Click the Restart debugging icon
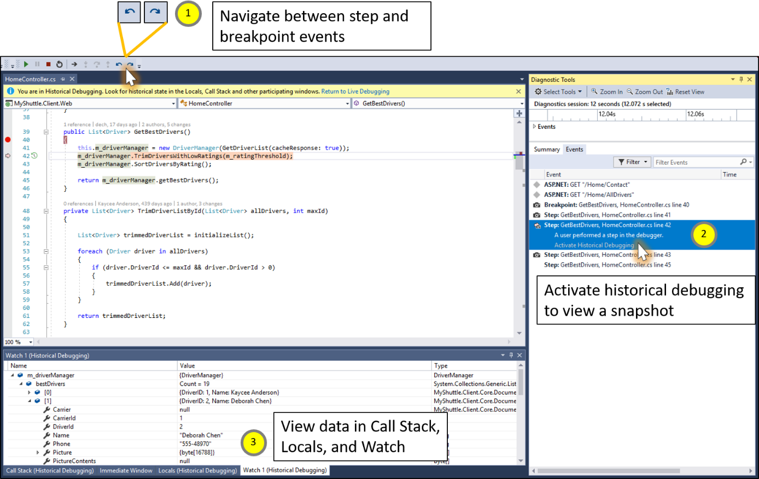759x479 pixels. [x=60, y=64]
